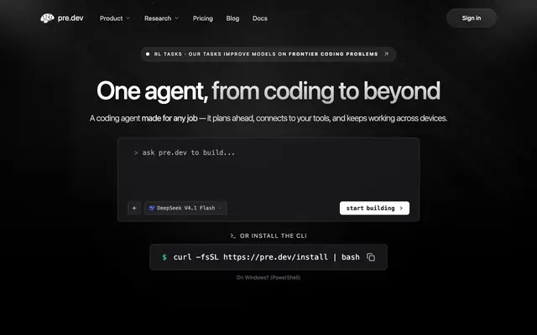Click the 'made for any job' subtitle text

(169, 118)
